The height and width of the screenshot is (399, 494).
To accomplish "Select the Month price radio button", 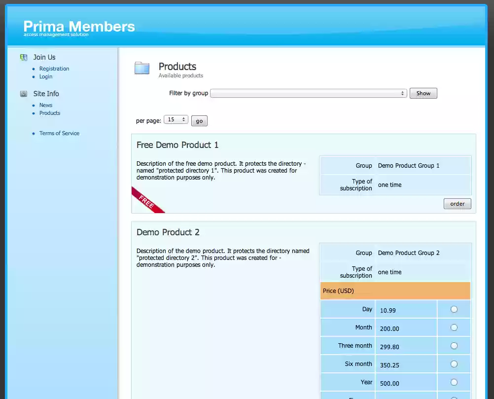I will (454, 327).
